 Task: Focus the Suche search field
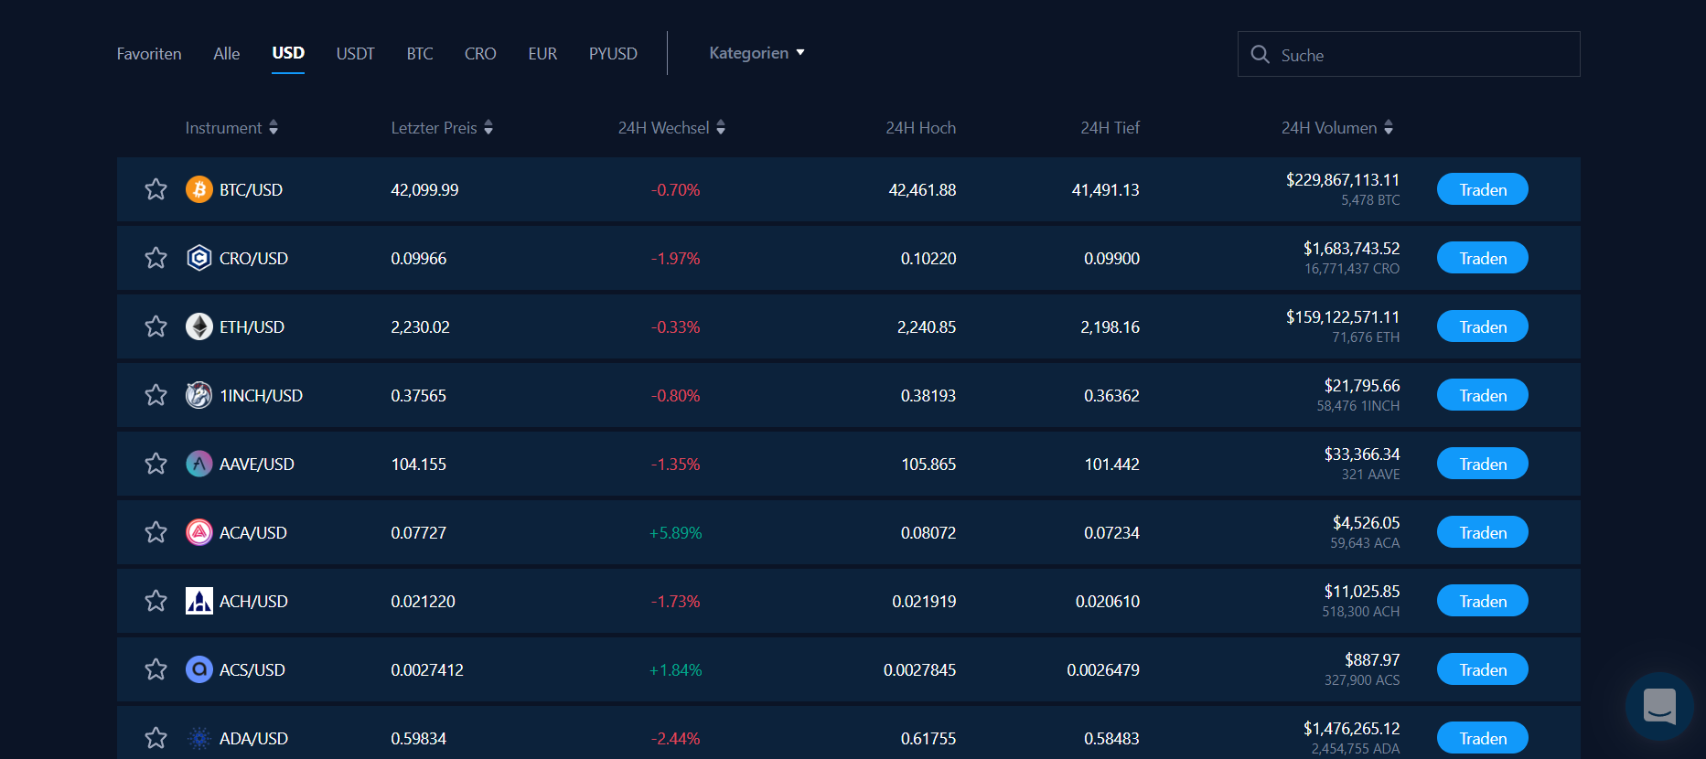1409,54
